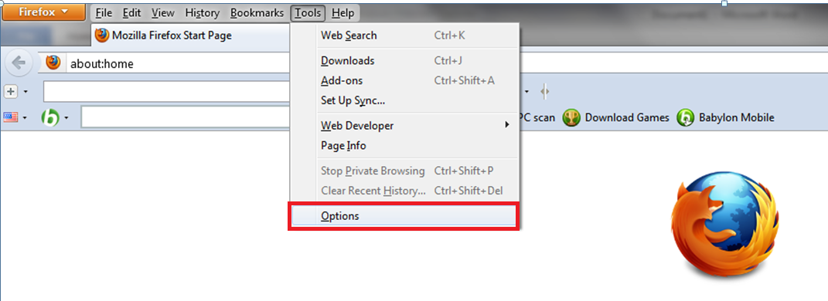Open dropdown arrow beside the plus icon
The height and width of the screenshot is (301, 828).
[26, 92]
